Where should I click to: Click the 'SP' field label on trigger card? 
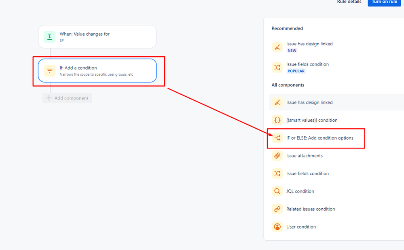61,40
